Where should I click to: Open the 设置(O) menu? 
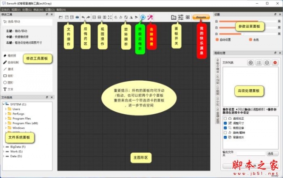click(50, 10)
